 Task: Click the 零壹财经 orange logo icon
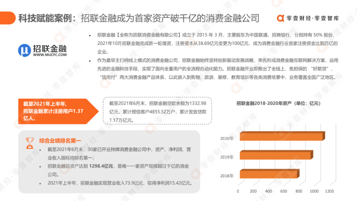[281, 18]
